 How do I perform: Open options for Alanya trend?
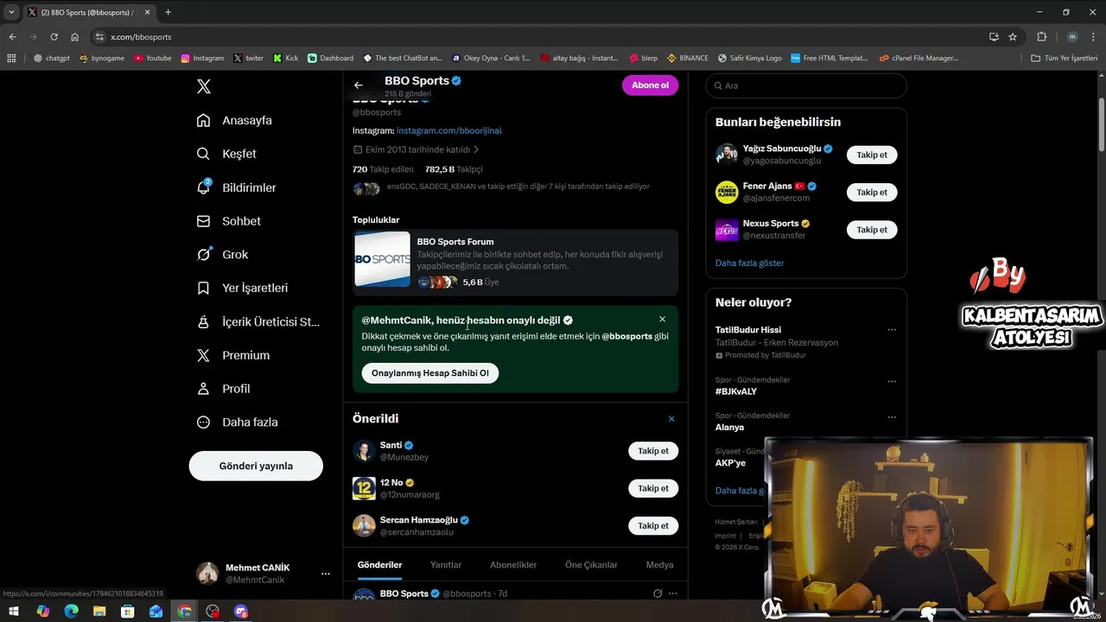point(892,416)
